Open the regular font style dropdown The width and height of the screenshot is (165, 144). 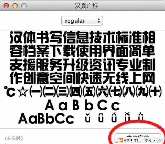pyautogui.click(x=82, y=21)
